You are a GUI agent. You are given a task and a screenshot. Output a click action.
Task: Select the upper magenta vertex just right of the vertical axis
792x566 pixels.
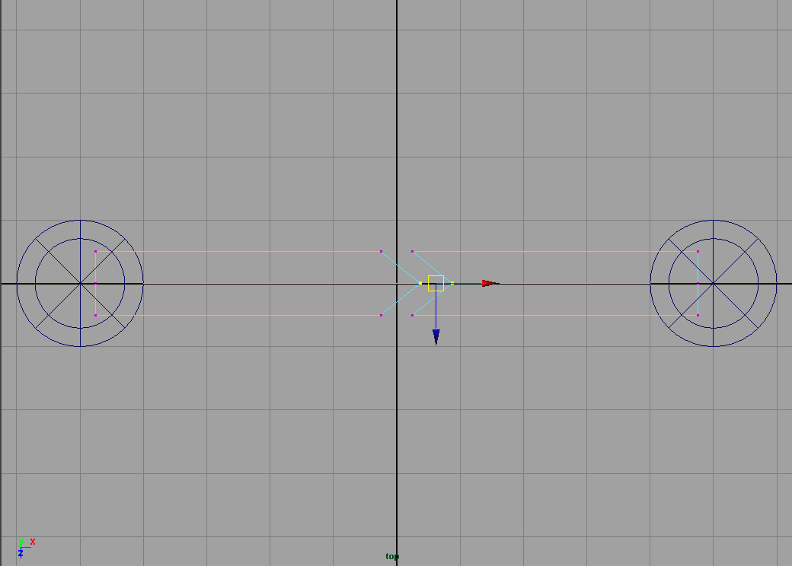click(412, 251)
